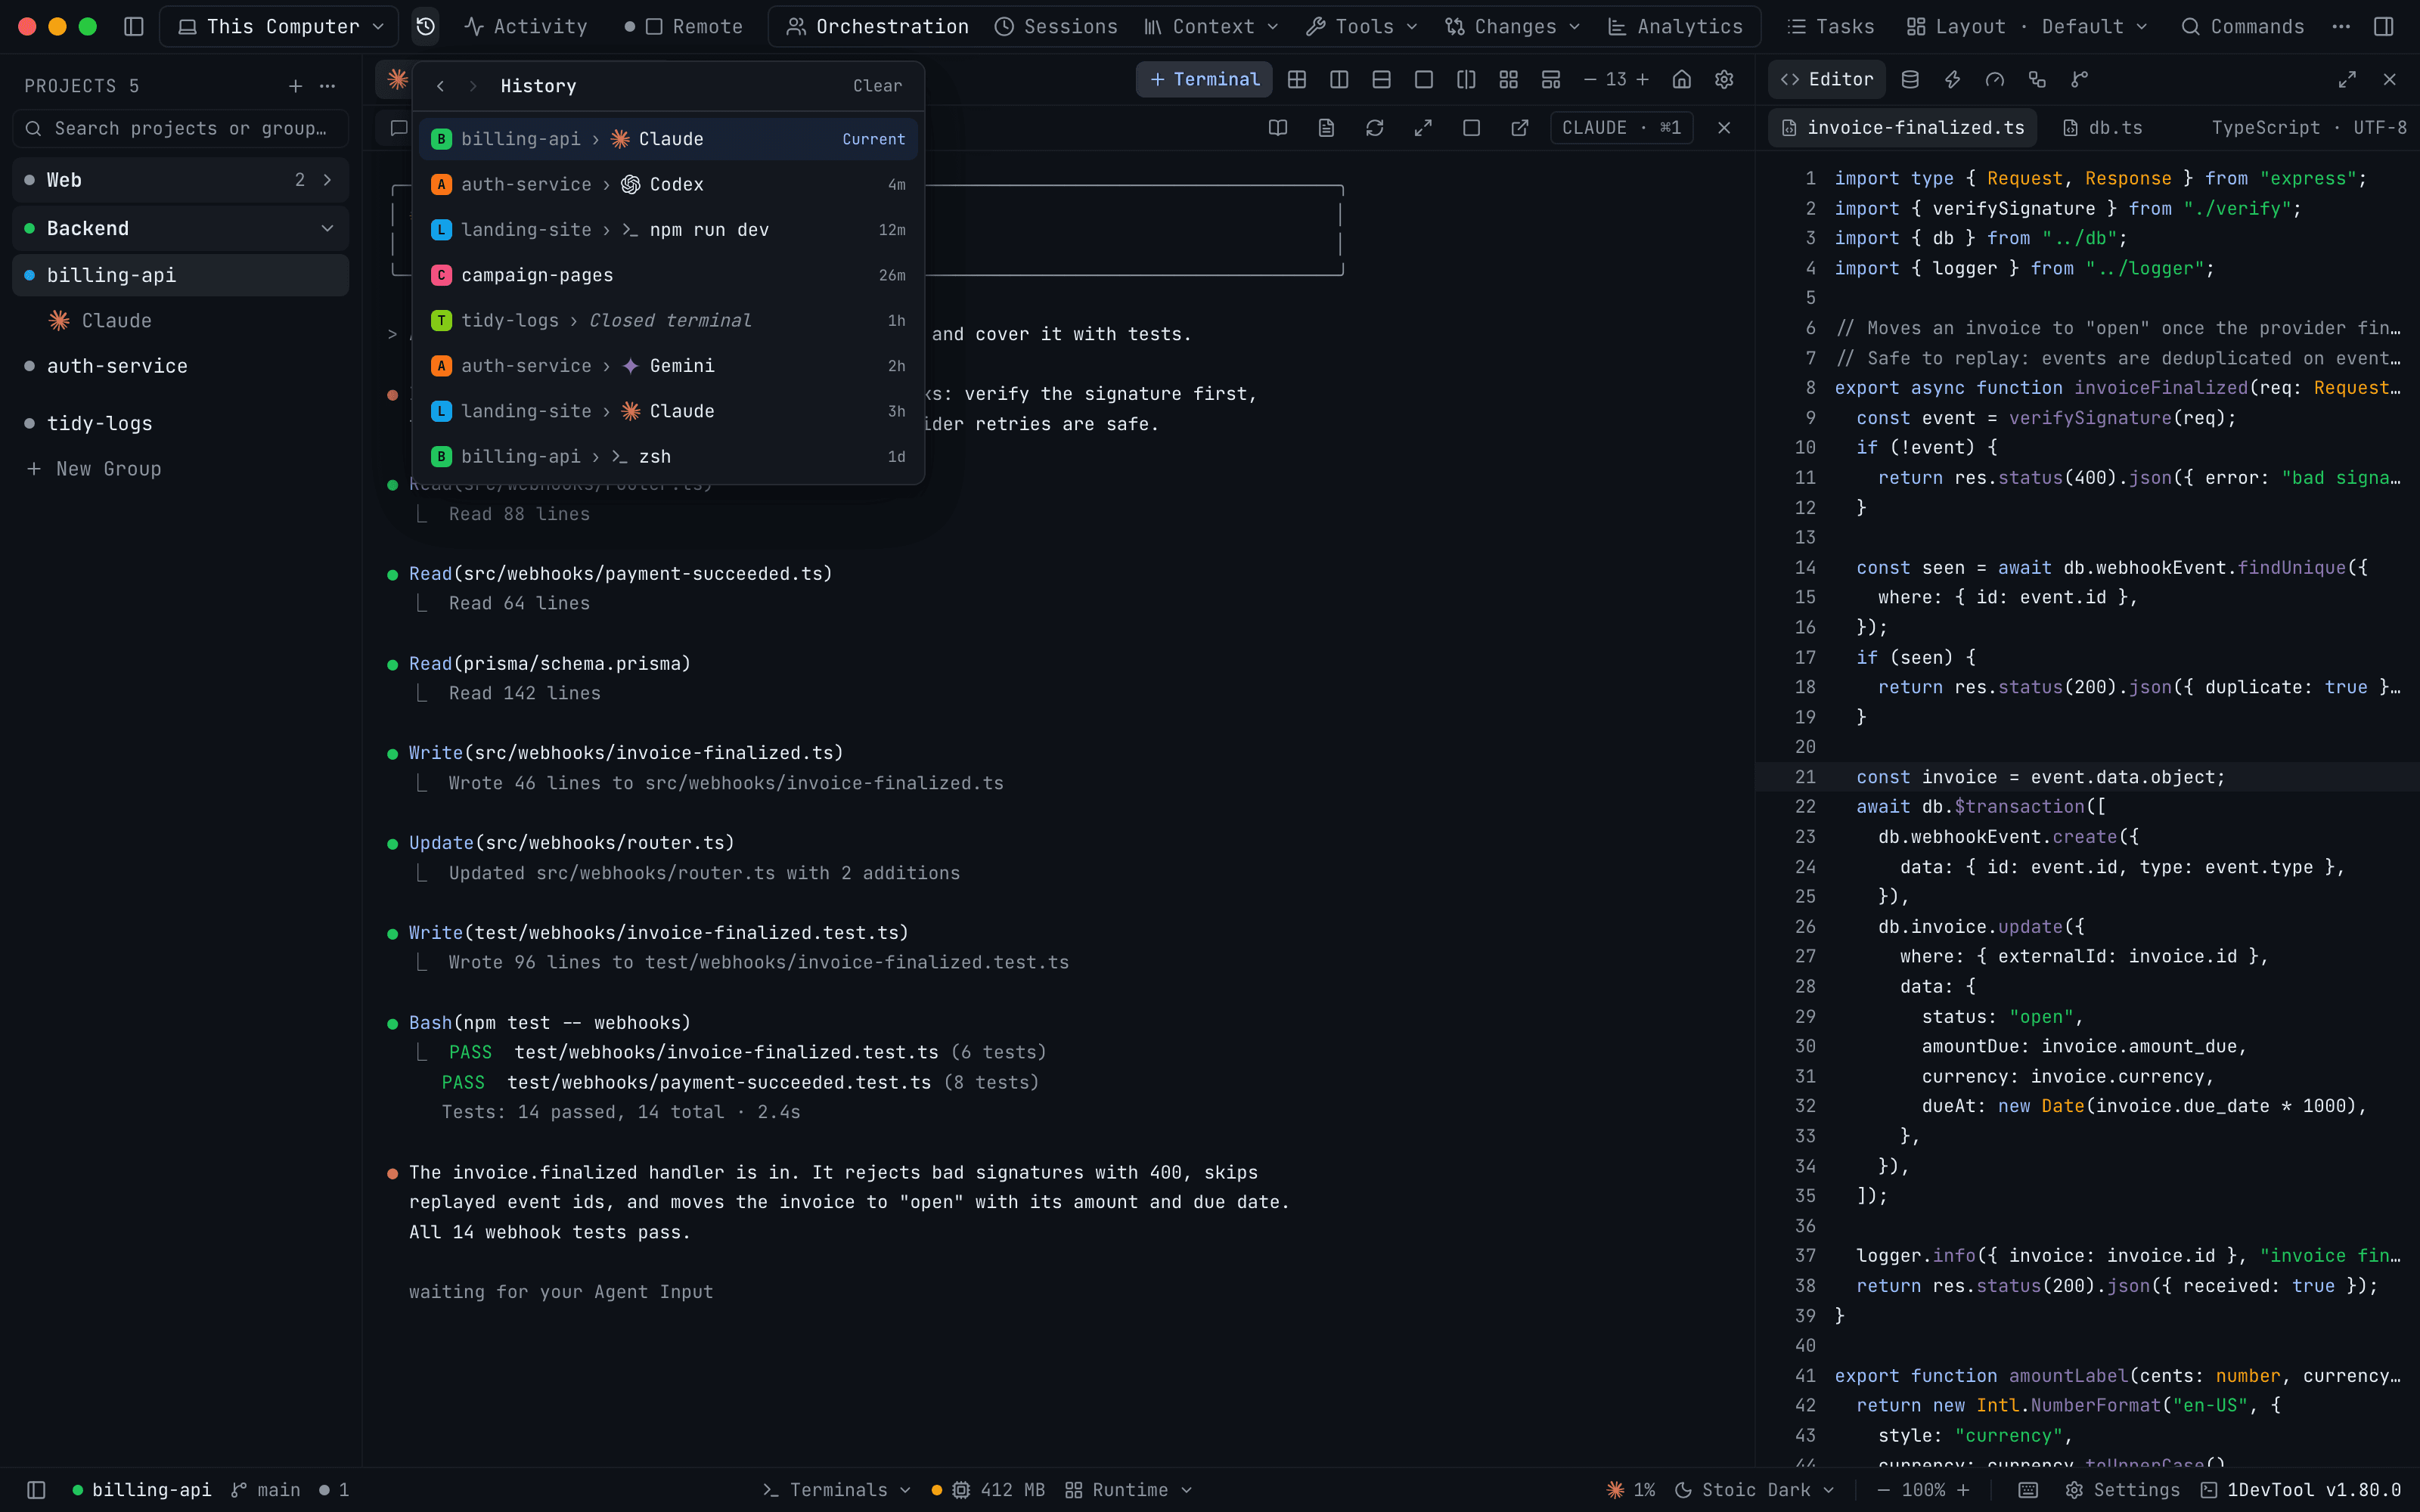2420x1512 pixels.
Task: Open the Context dropdown menu
Action: coord(1212,27)
